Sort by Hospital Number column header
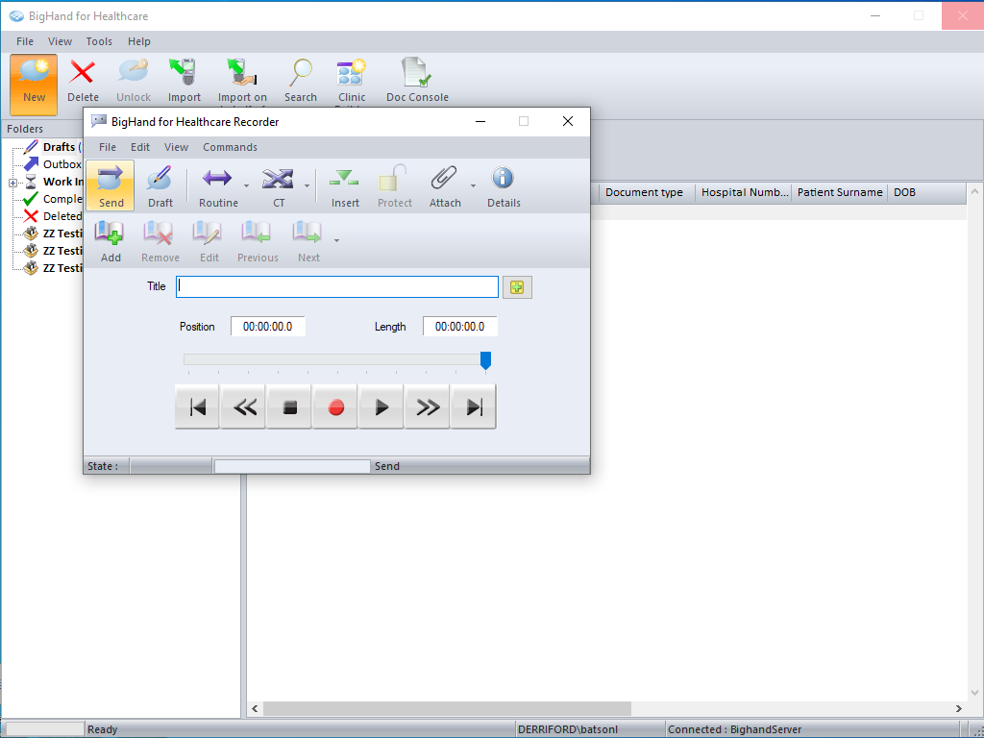 pos(744,192)
